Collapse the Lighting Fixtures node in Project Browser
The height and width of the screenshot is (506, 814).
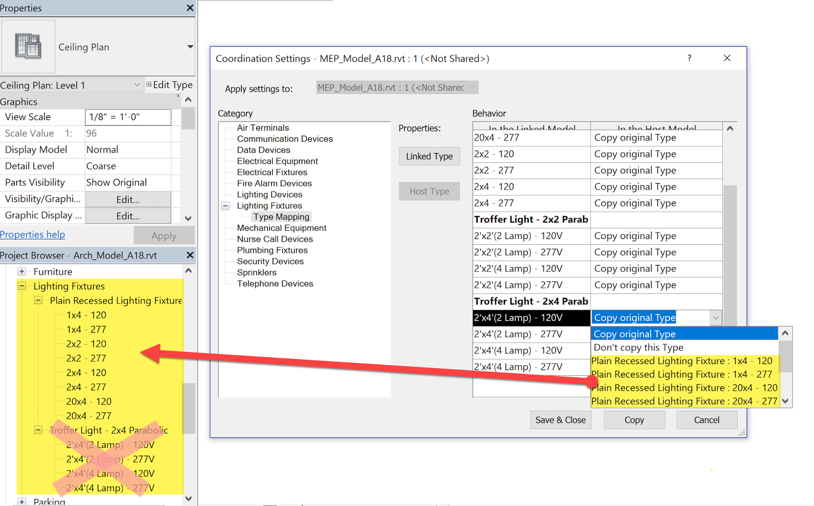click(x=22, y=286)
